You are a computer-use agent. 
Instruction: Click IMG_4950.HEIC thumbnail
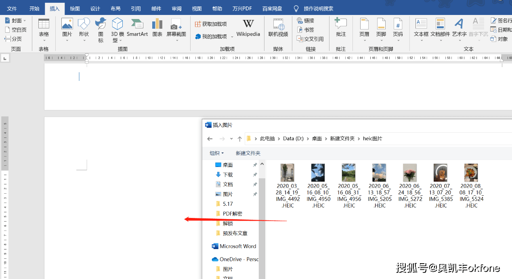318,173
